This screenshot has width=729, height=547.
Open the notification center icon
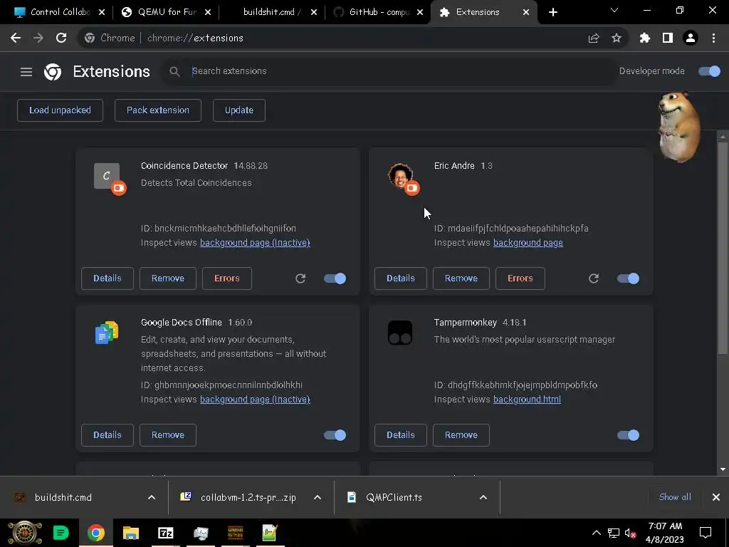(706, 533)
